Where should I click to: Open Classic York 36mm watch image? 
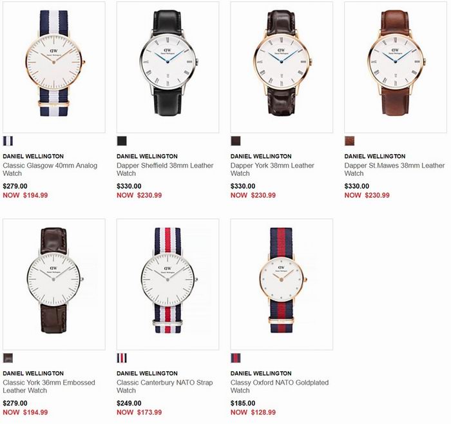click(54, 284)
